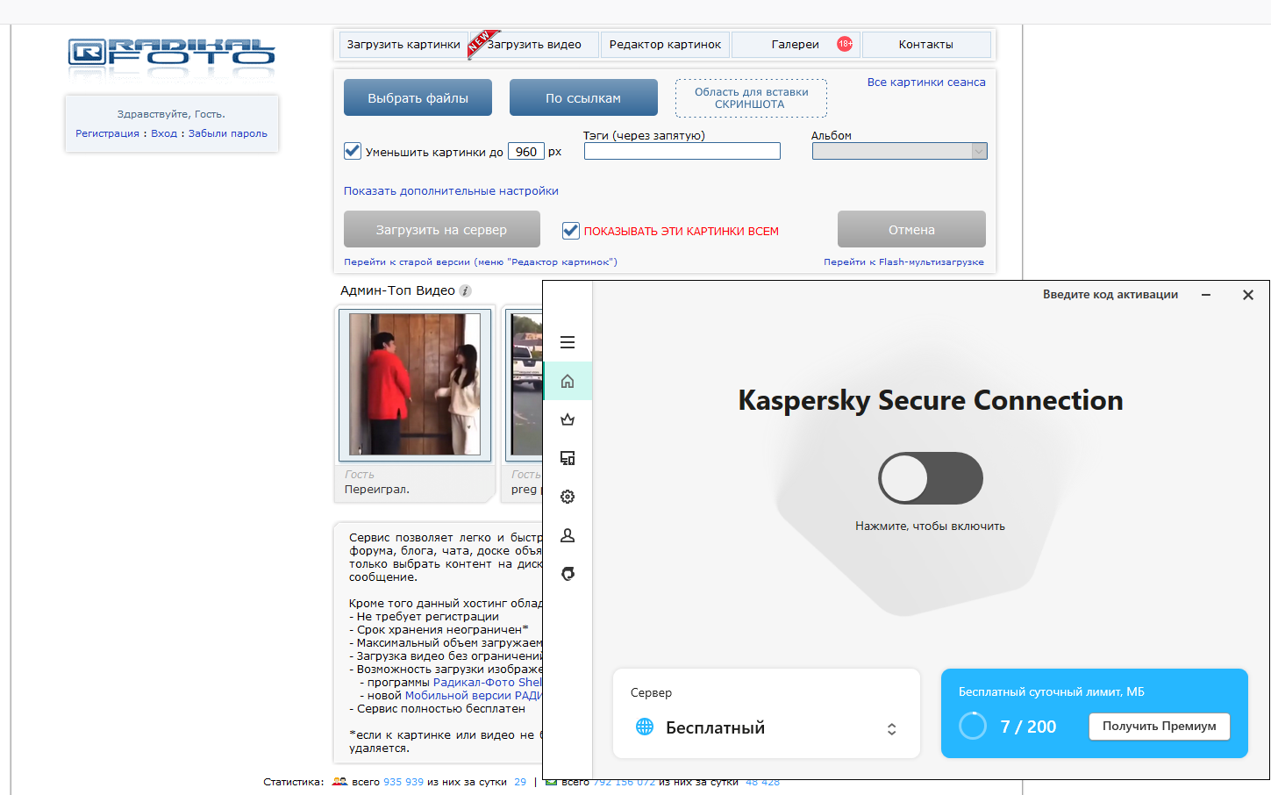Click the Забыли пароль link
The width and height of the screenshot is (1271, 795).
click(x=228, y=133)
